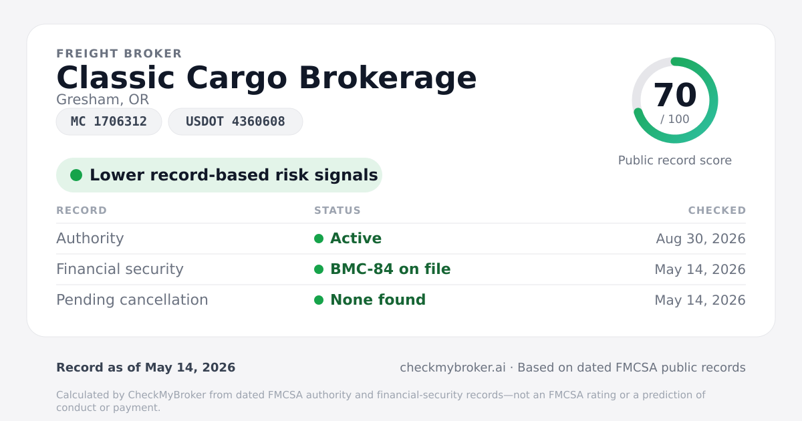802x421 pixels.
Task: Click the RECORD column header
Action: [82, 210]
